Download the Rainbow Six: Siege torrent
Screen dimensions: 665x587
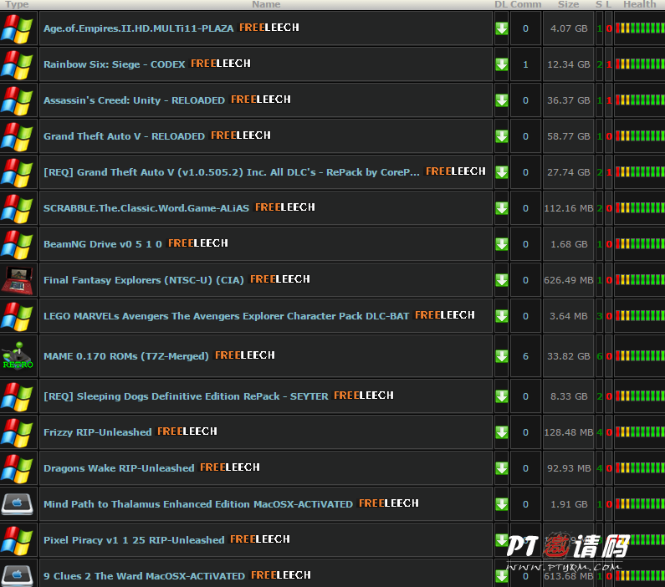coord(501,65)
